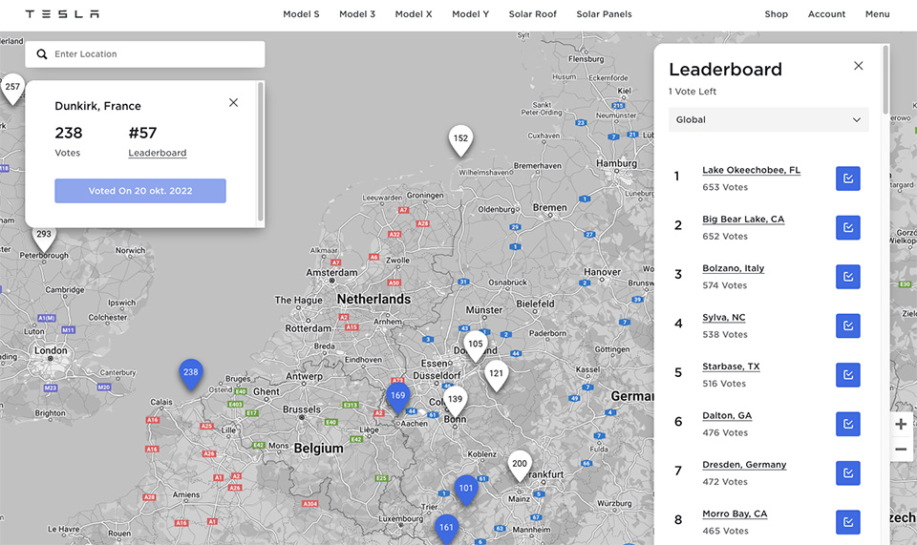Vote for Dresden, Germany
Viewport: 917px width, 545px height.
coord(848,473)
